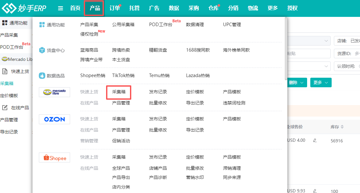360x193 pixels.
Task: Expand the 删除 dropdown button
Action: [x=297, y=82]
